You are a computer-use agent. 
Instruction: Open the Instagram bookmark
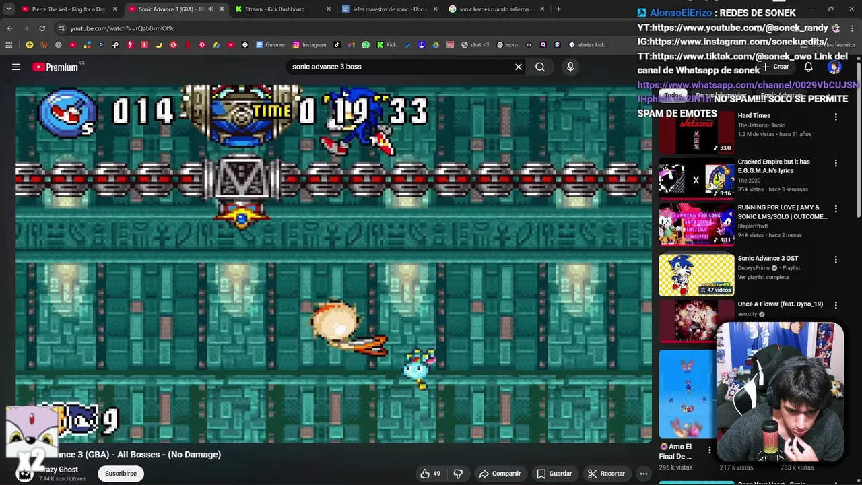coord(310,45)
